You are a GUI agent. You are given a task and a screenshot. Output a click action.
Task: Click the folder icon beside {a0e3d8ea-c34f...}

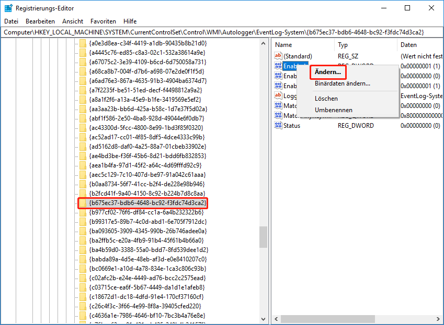click(x=83, y=43)
